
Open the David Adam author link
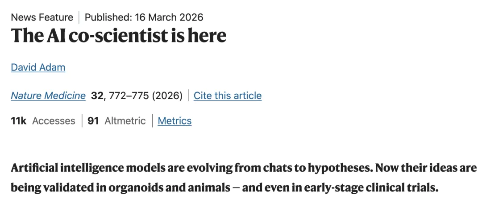pos(38,67)
